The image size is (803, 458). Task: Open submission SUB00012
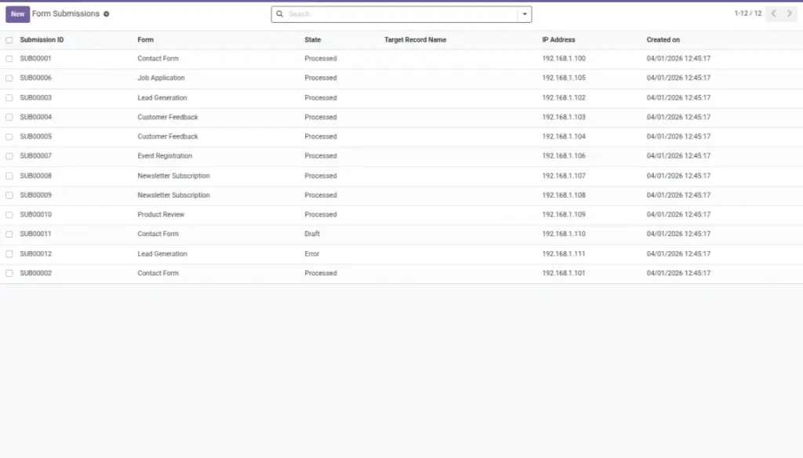[36, 254]
